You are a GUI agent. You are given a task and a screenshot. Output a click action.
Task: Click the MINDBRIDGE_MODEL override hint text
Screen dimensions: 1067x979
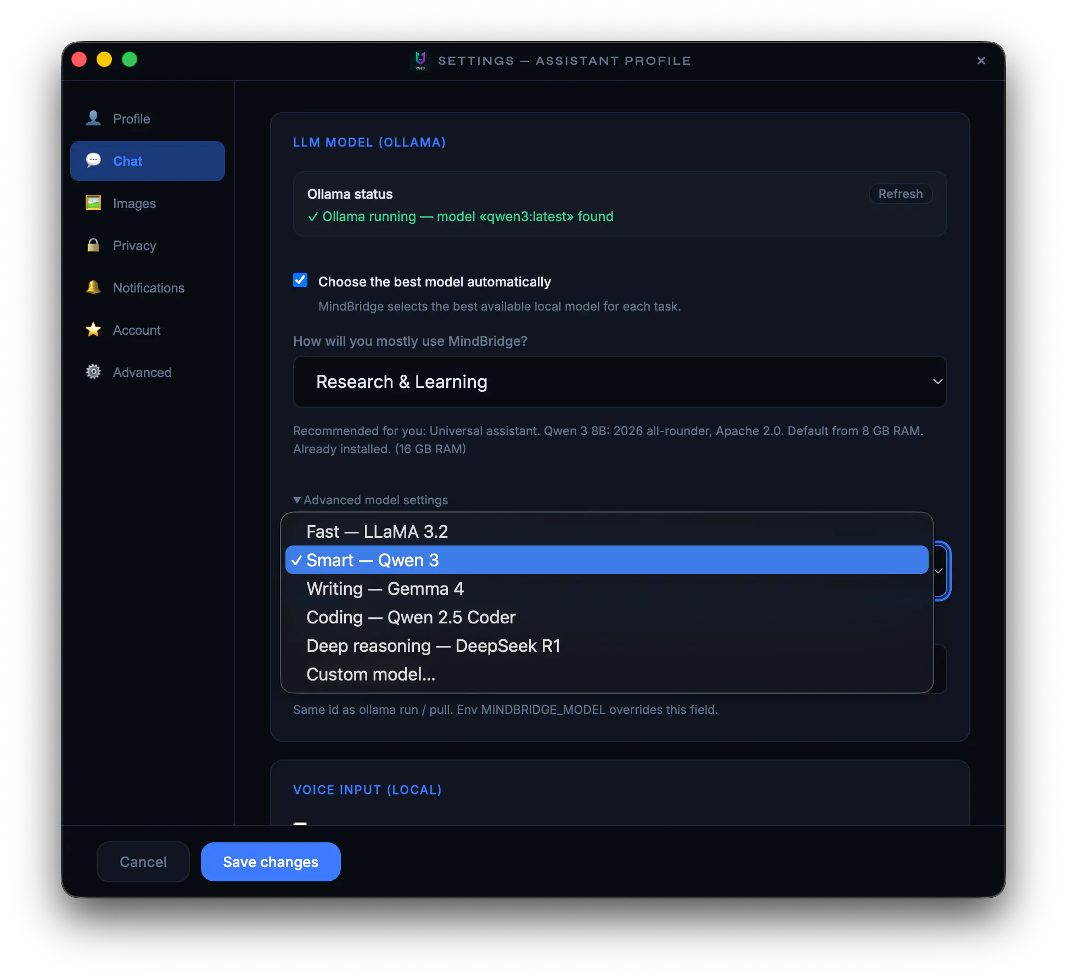coord(506,710)
